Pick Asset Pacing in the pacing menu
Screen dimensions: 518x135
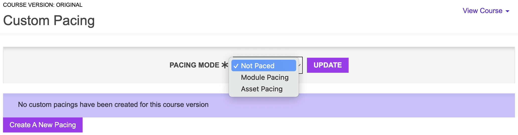point(262,89)
